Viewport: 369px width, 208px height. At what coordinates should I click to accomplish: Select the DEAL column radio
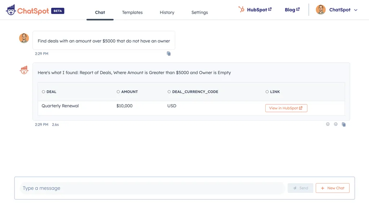(x=43, y=92)
